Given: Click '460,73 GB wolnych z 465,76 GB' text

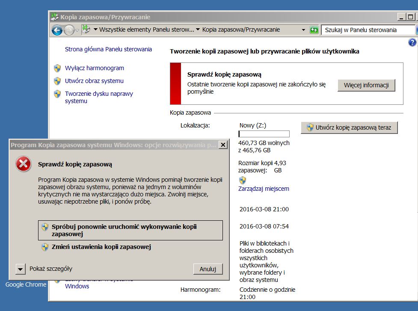Looking at the screenshot, I should coord(264,147).
